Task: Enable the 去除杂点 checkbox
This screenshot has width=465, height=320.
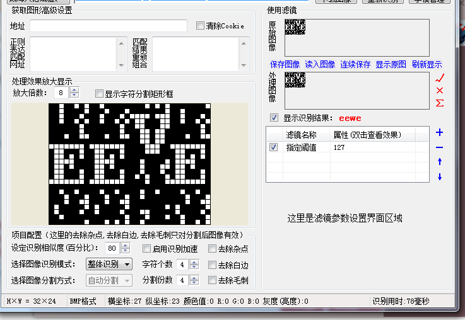Action: [x=212, y=248]
